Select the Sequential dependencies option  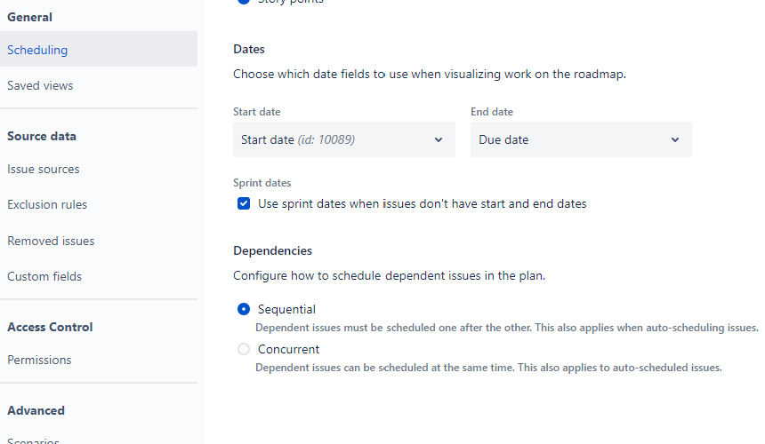click(x=244, y=309)
